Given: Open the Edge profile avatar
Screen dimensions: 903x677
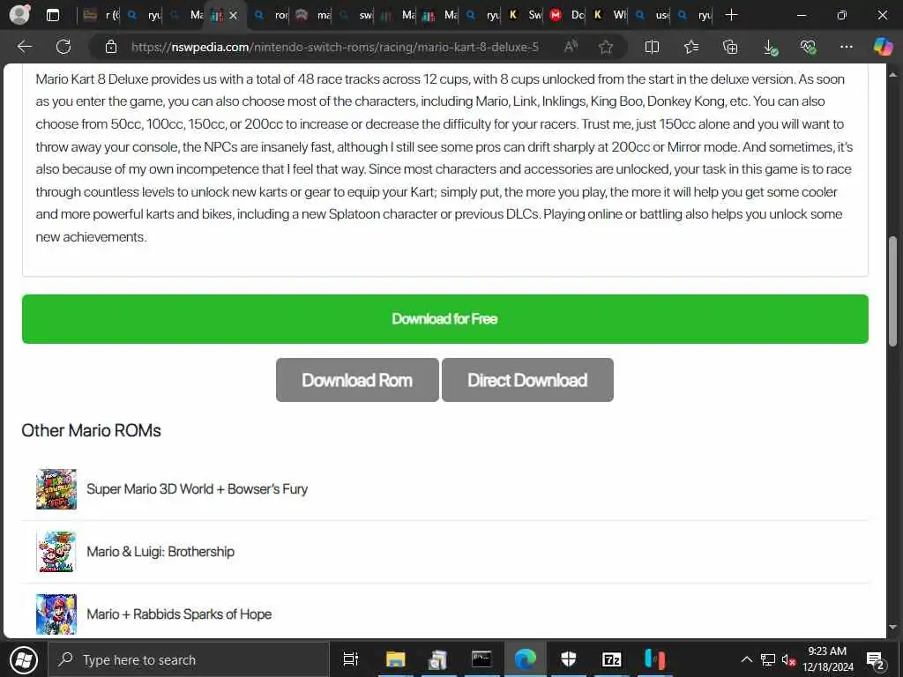Looking at the screenshot, I should (19, 15).
